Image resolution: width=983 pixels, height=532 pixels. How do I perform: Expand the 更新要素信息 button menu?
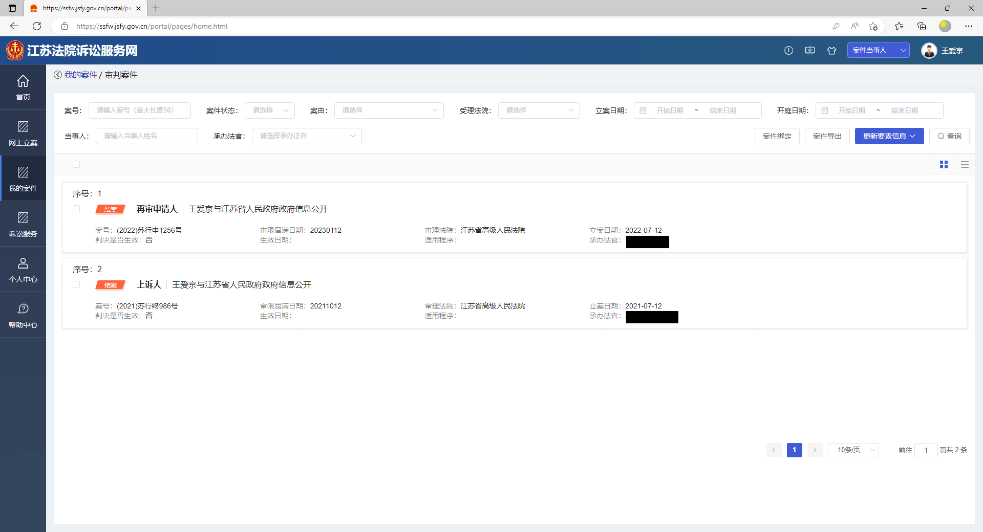[889, 136]
